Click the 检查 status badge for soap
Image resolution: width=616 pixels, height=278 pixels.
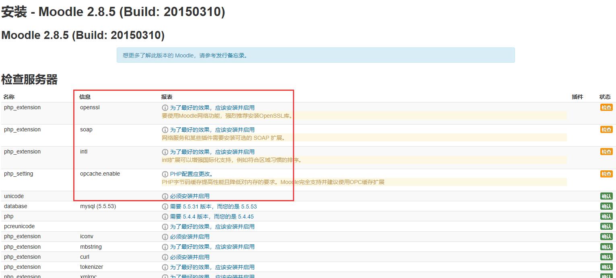606,129
